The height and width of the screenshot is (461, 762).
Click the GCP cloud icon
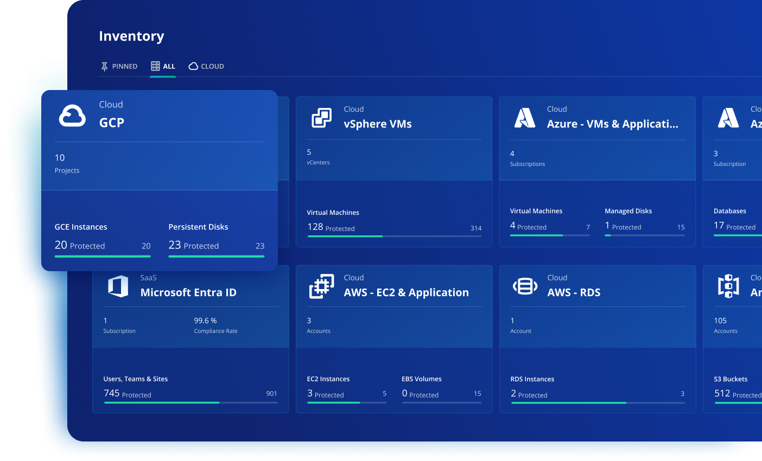coord(73,115)
